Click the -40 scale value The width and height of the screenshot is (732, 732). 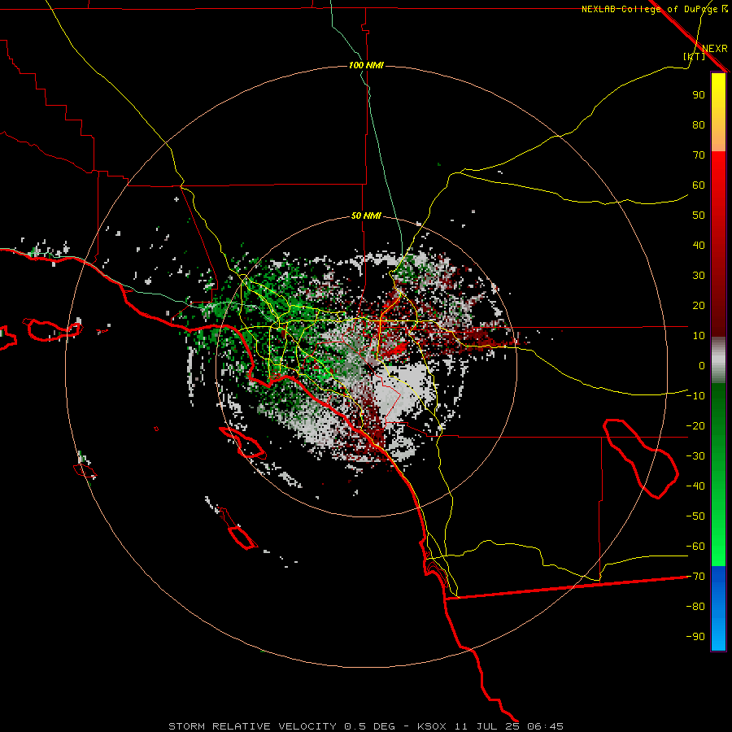(695, 486)
